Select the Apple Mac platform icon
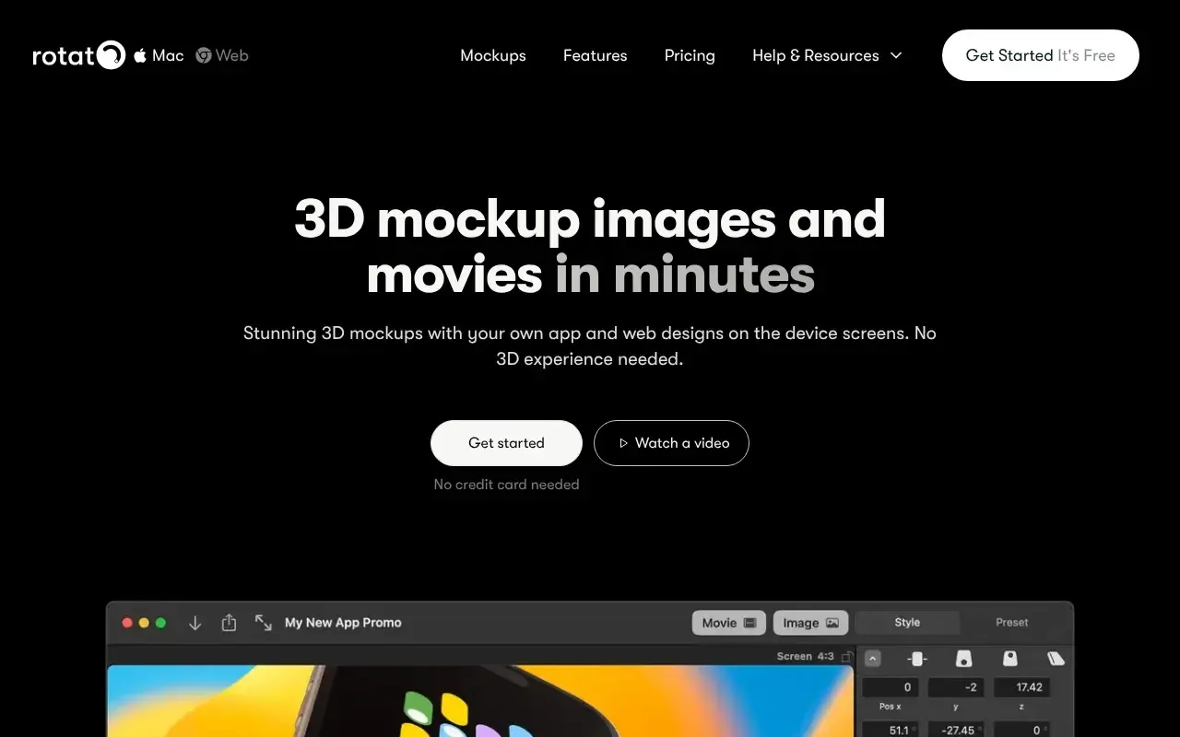The width and height of the screenshot is (1180, 737). tap(141, 55)
